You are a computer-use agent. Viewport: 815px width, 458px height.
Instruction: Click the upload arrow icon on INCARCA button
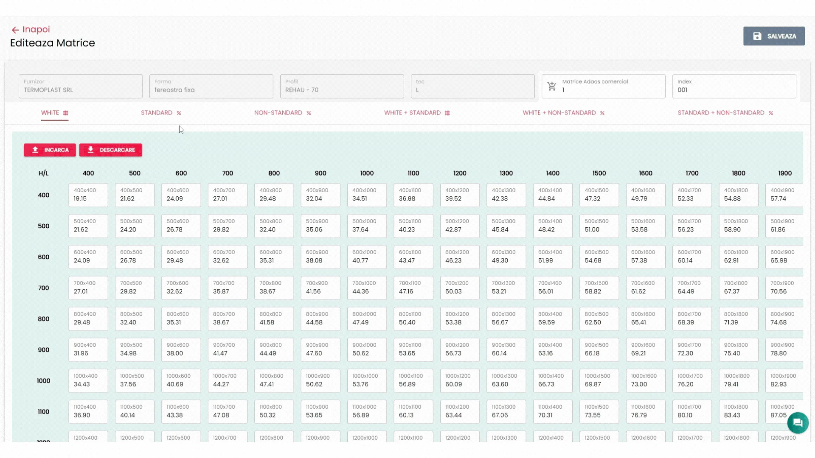point(35,150)
